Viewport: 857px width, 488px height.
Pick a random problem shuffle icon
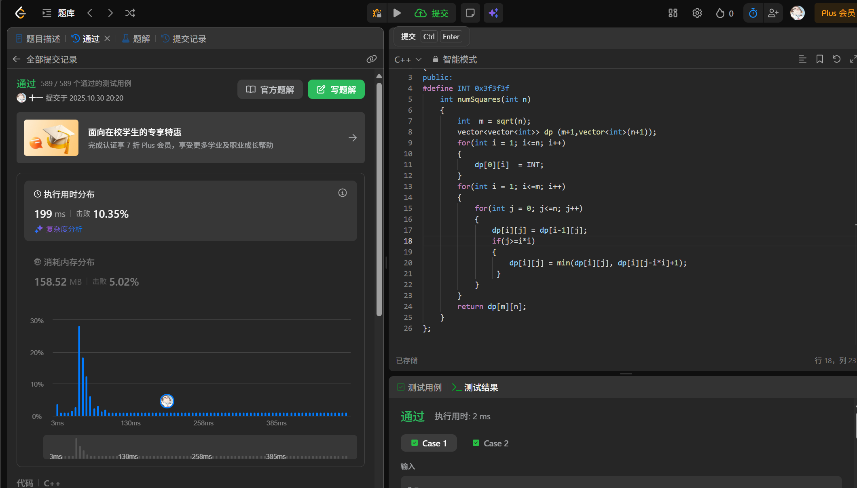tap(130, 13)
